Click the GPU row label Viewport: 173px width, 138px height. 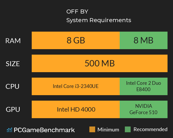click(13, 110)
